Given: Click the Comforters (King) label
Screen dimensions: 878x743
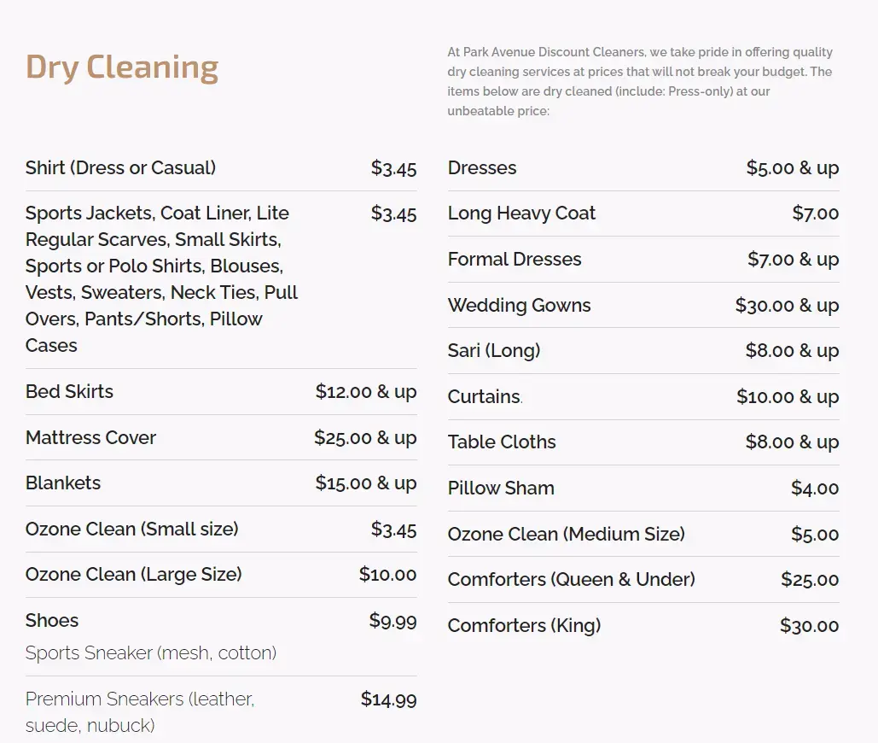Looking at the screenshot, I should point(524,626).
